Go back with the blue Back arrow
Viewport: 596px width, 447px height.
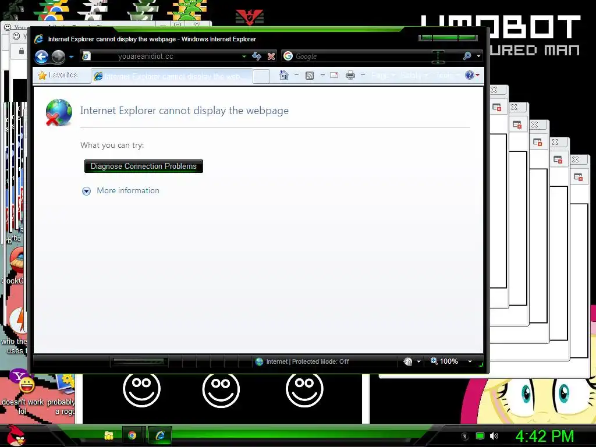click(x=41, y=56)
